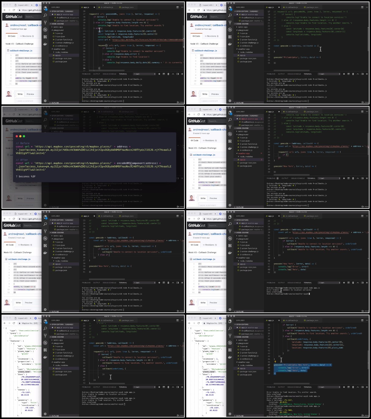Open Source Control icon in empty geocode function frame

pos(230,23)
